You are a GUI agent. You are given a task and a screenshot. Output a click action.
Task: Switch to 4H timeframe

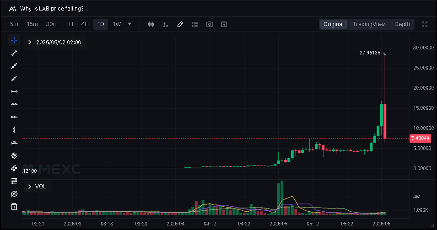85,24
